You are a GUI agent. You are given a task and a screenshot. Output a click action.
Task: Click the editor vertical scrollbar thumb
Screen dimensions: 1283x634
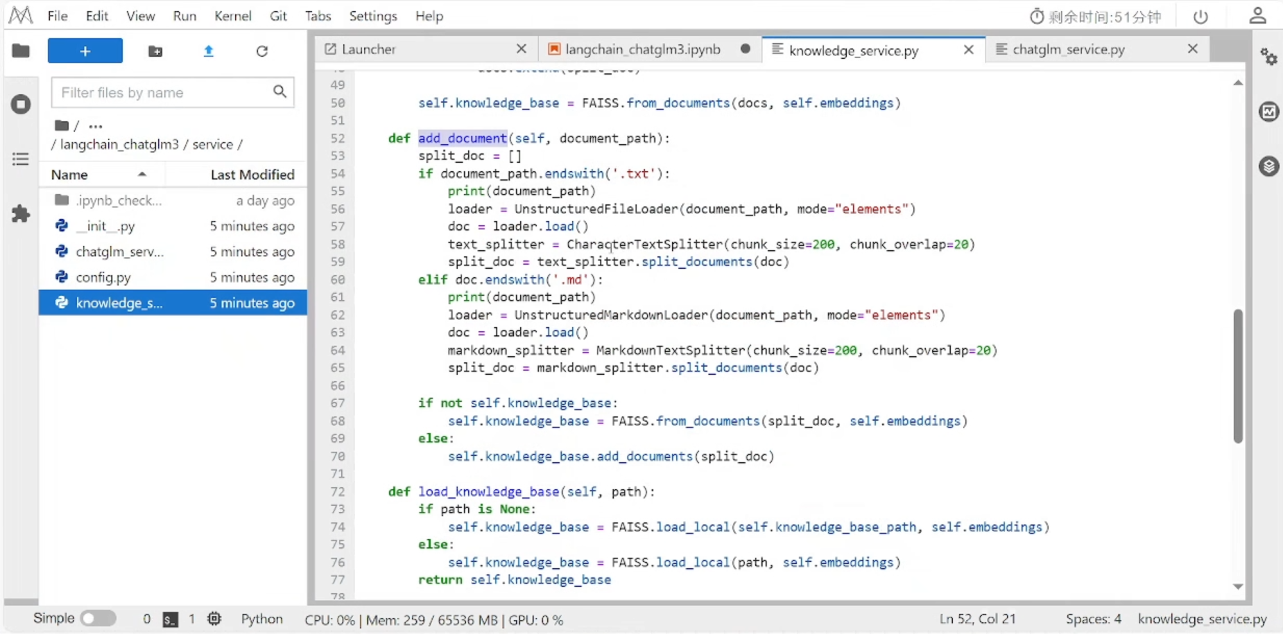click(1238, 376)
